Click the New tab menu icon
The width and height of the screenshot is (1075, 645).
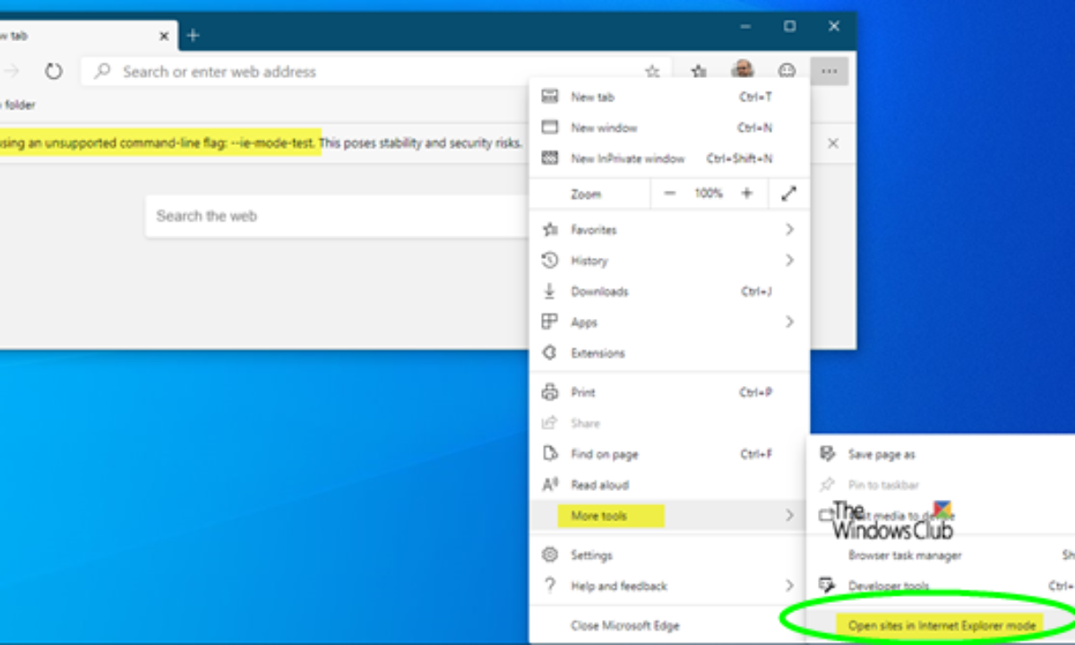[551, 97]
